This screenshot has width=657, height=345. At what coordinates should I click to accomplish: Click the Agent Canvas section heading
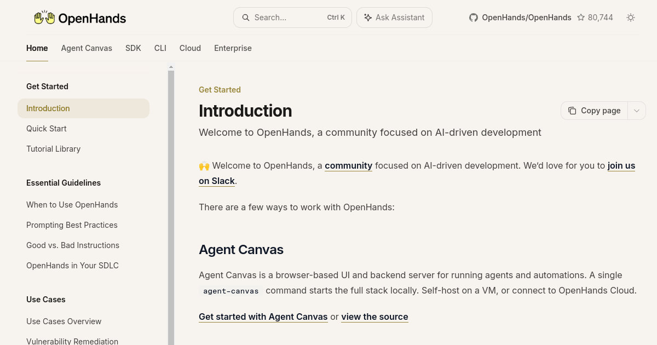[x=241, y=250]
